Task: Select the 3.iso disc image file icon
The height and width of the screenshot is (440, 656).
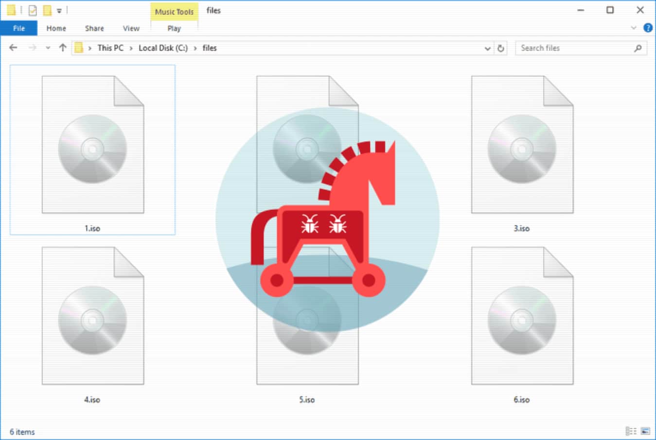Action: point(522,144)
